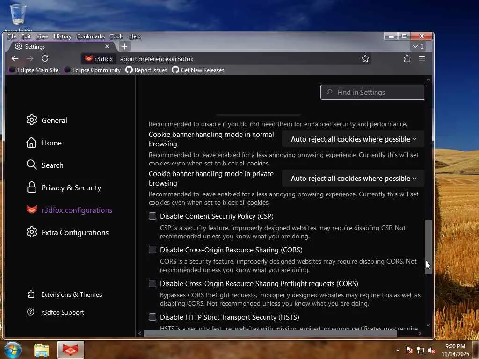Open Report Issues GitHub bookmark
Image resolution: width=479 pixels, height=359 pixels.
click(x=146, y=70)
